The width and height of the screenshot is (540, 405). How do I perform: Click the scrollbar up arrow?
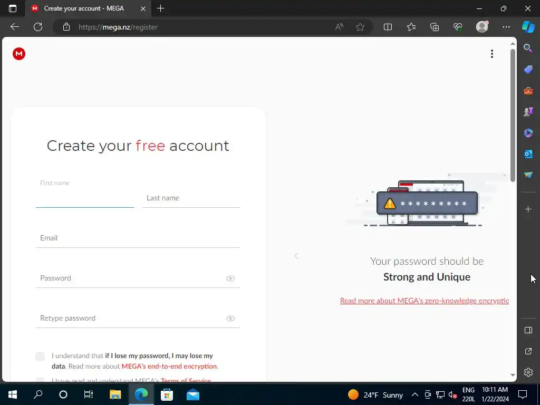click(513, 44)
